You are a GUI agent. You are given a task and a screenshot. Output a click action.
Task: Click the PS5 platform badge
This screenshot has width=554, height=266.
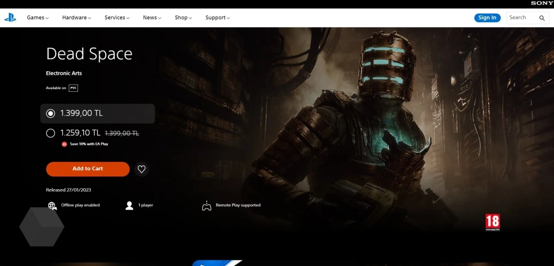(x=73, y=88)
